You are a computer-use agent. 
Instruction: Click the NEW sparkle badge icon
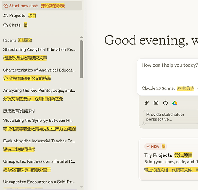coord(148,147)
